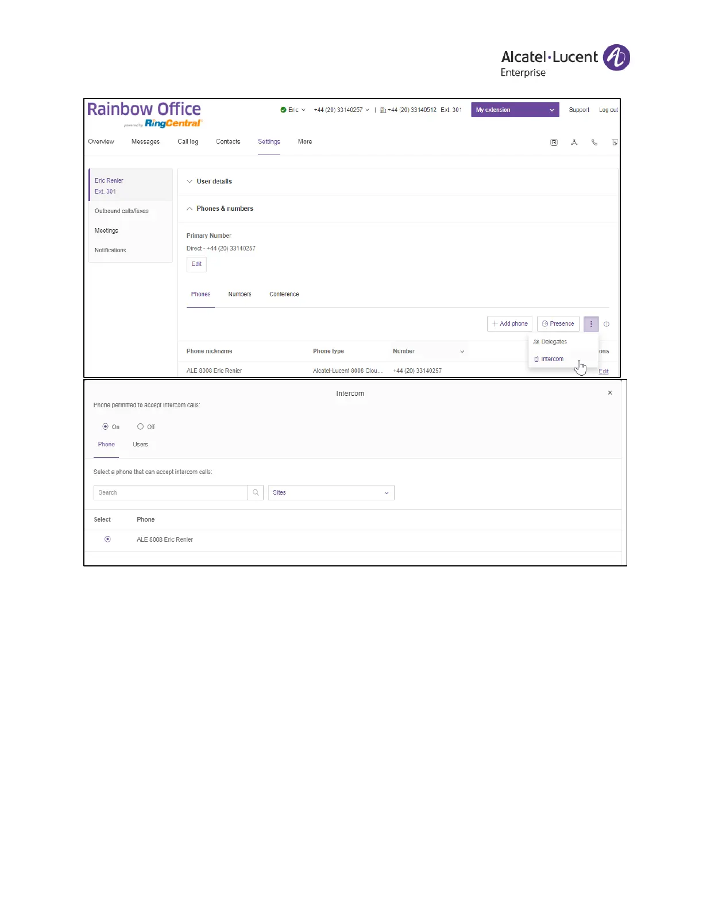Open the Settings tab
Image resolution: width=703 pixels, height=910 pixels.
269,142
